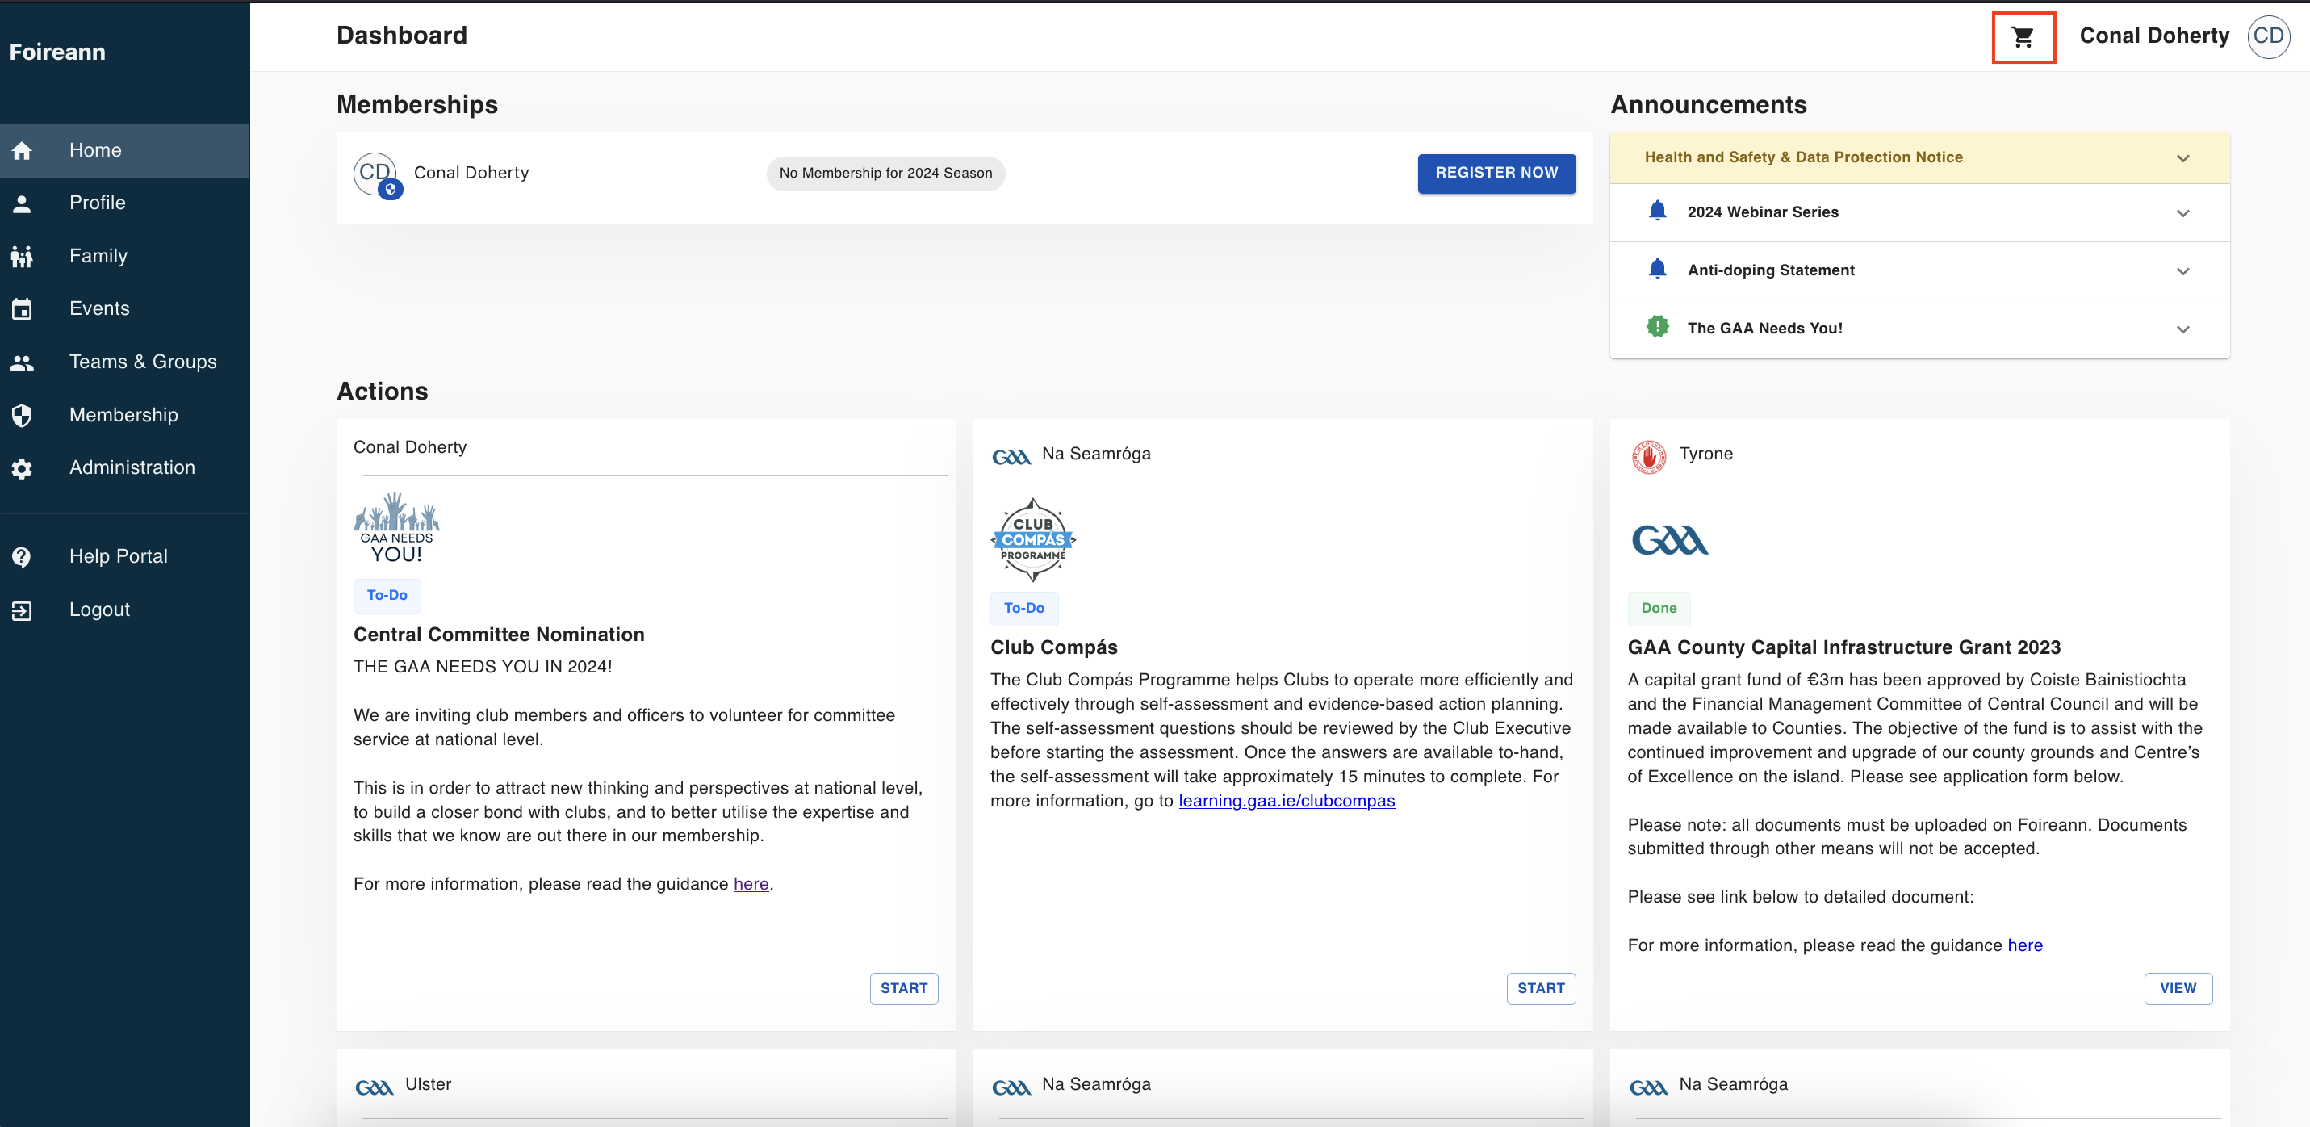Expand The GAA Needs You! chevron
The image size is (2310, 1127).
tap(2182, 329)
